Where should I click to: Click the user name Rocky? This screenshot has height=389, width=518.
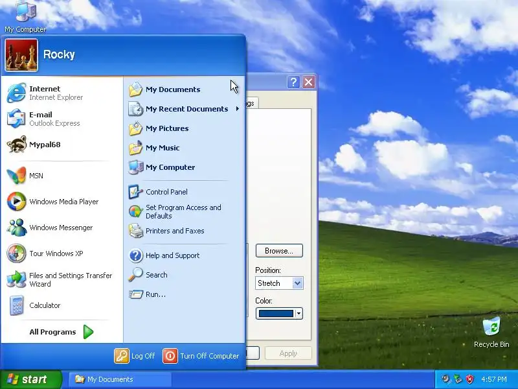pyautogui.click(x=59, y=54)
